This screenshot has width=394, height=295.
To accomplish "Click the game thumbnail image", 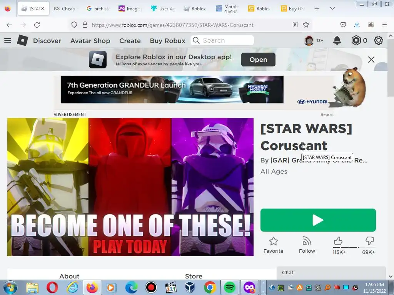I will click(130, 187).
